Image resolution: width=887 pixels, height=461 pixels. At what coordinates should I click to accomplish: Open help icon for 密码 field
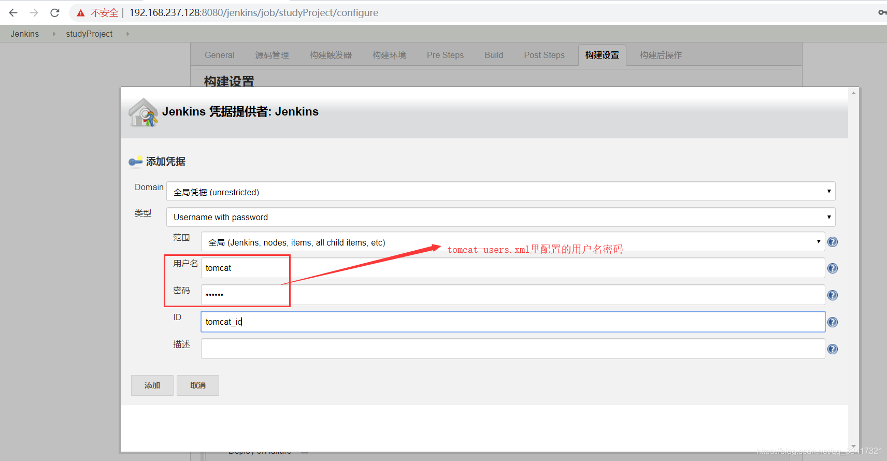pyautogui.click(x=833, y=295)
